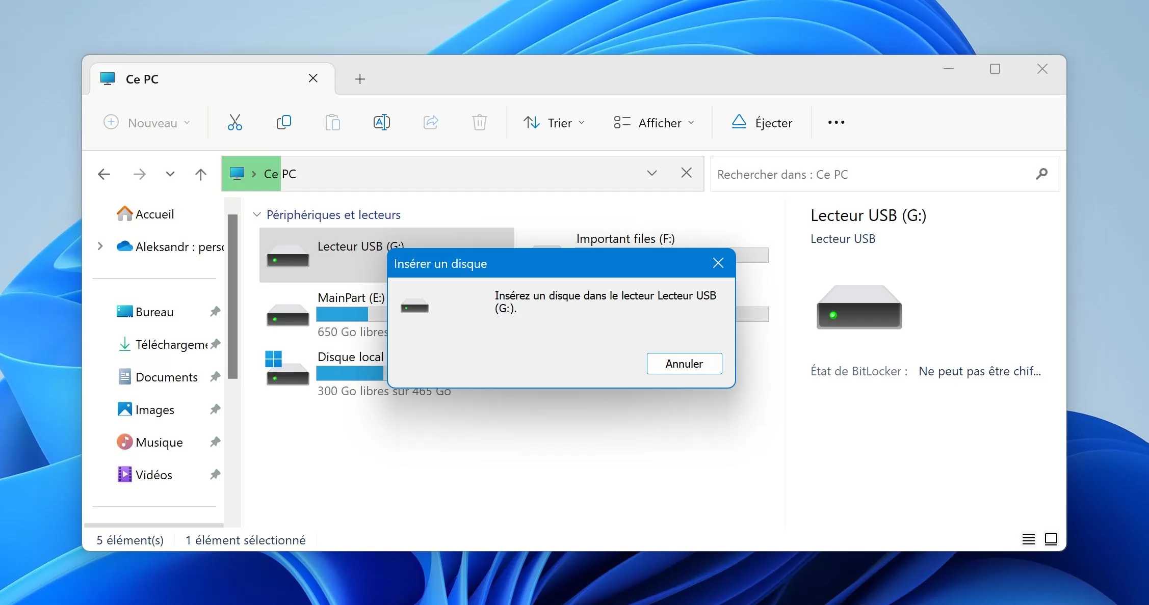Open the Afficher view dropdown
This screenshot has height=605, width=1149.
pos(654,123)
